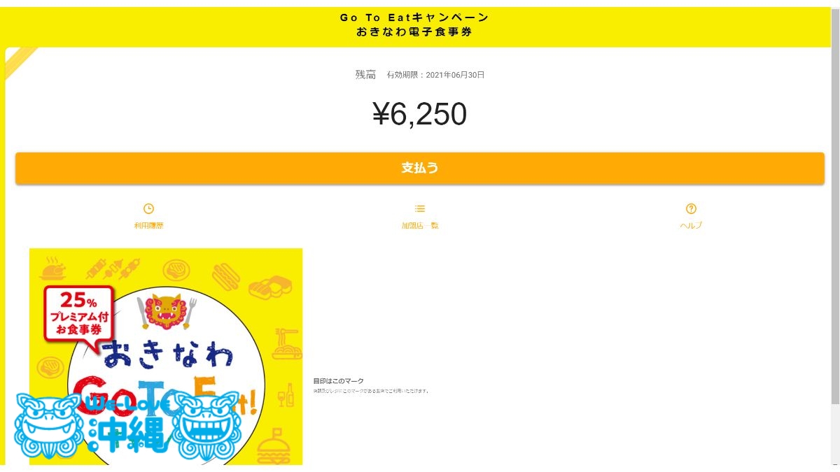Click the shisa lion face with cutlery
The image size is (840, 472).
(x=167, y=311)
